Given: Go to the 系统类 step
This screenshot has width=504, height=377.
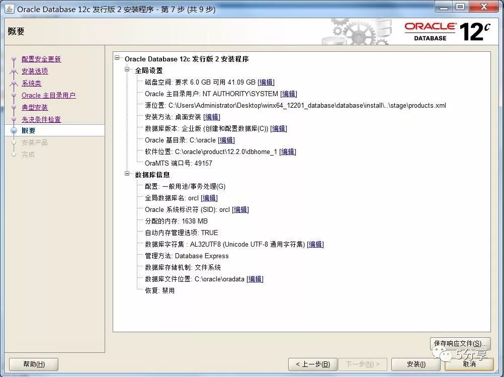Looking at the screenshot, I should 32,84.
